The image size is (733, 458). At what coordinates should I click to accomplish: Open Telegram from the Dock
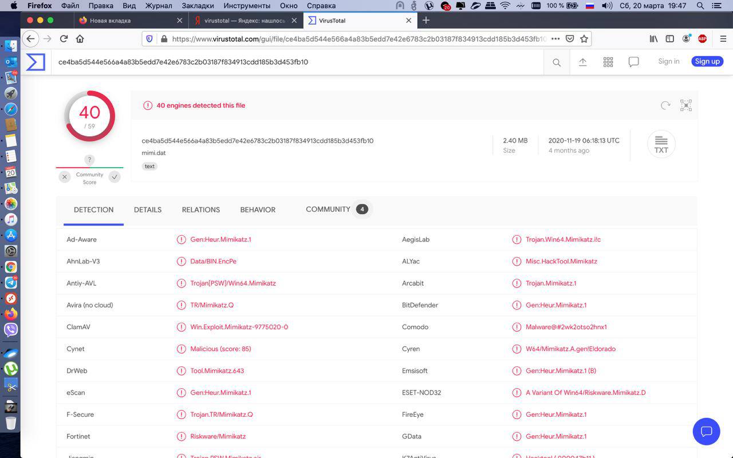(10, 283)
